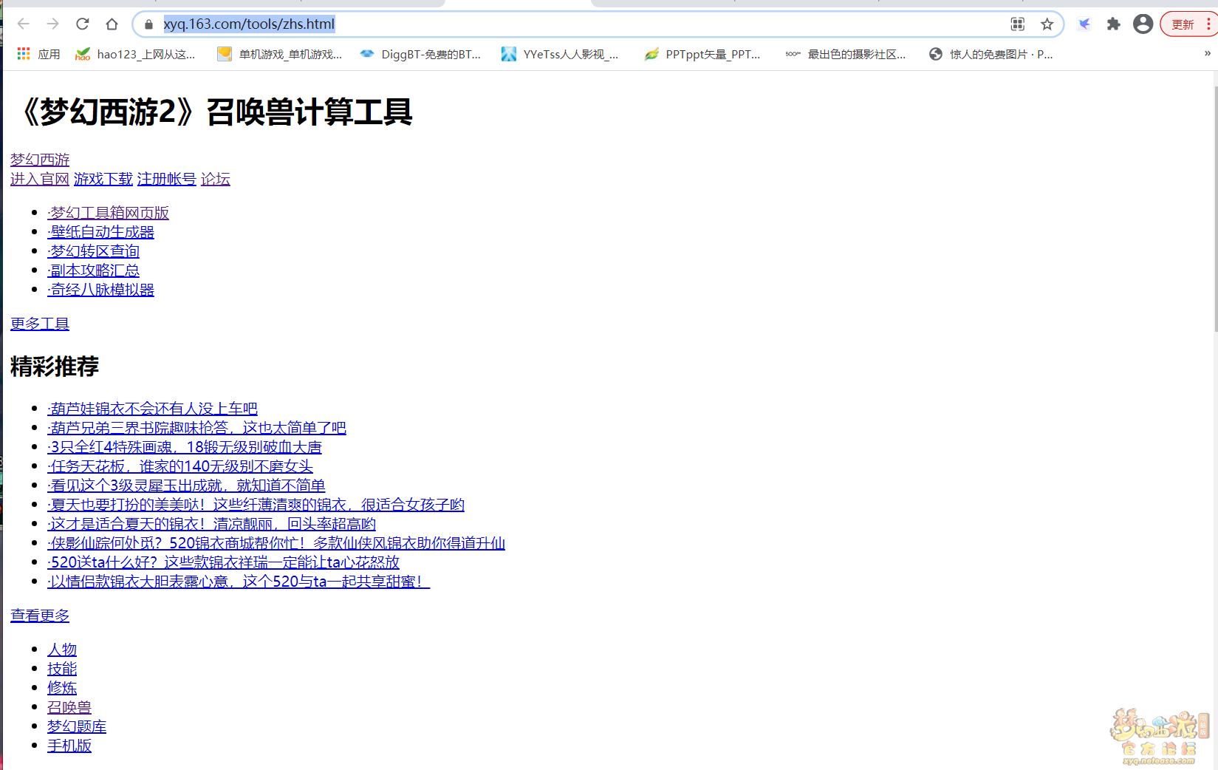Open the 应用 apps shortcut
1218x770 pixels.
coord(39,54)
